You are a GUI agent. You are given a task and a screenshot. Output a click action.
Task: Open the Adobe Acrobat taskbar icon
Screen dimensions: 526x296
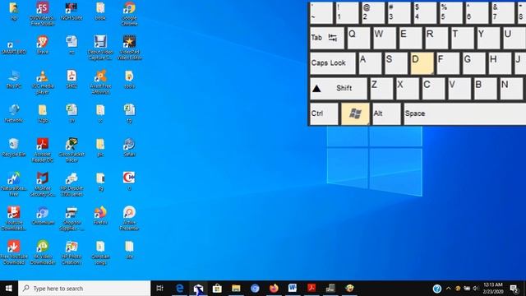tap(311, 289)
